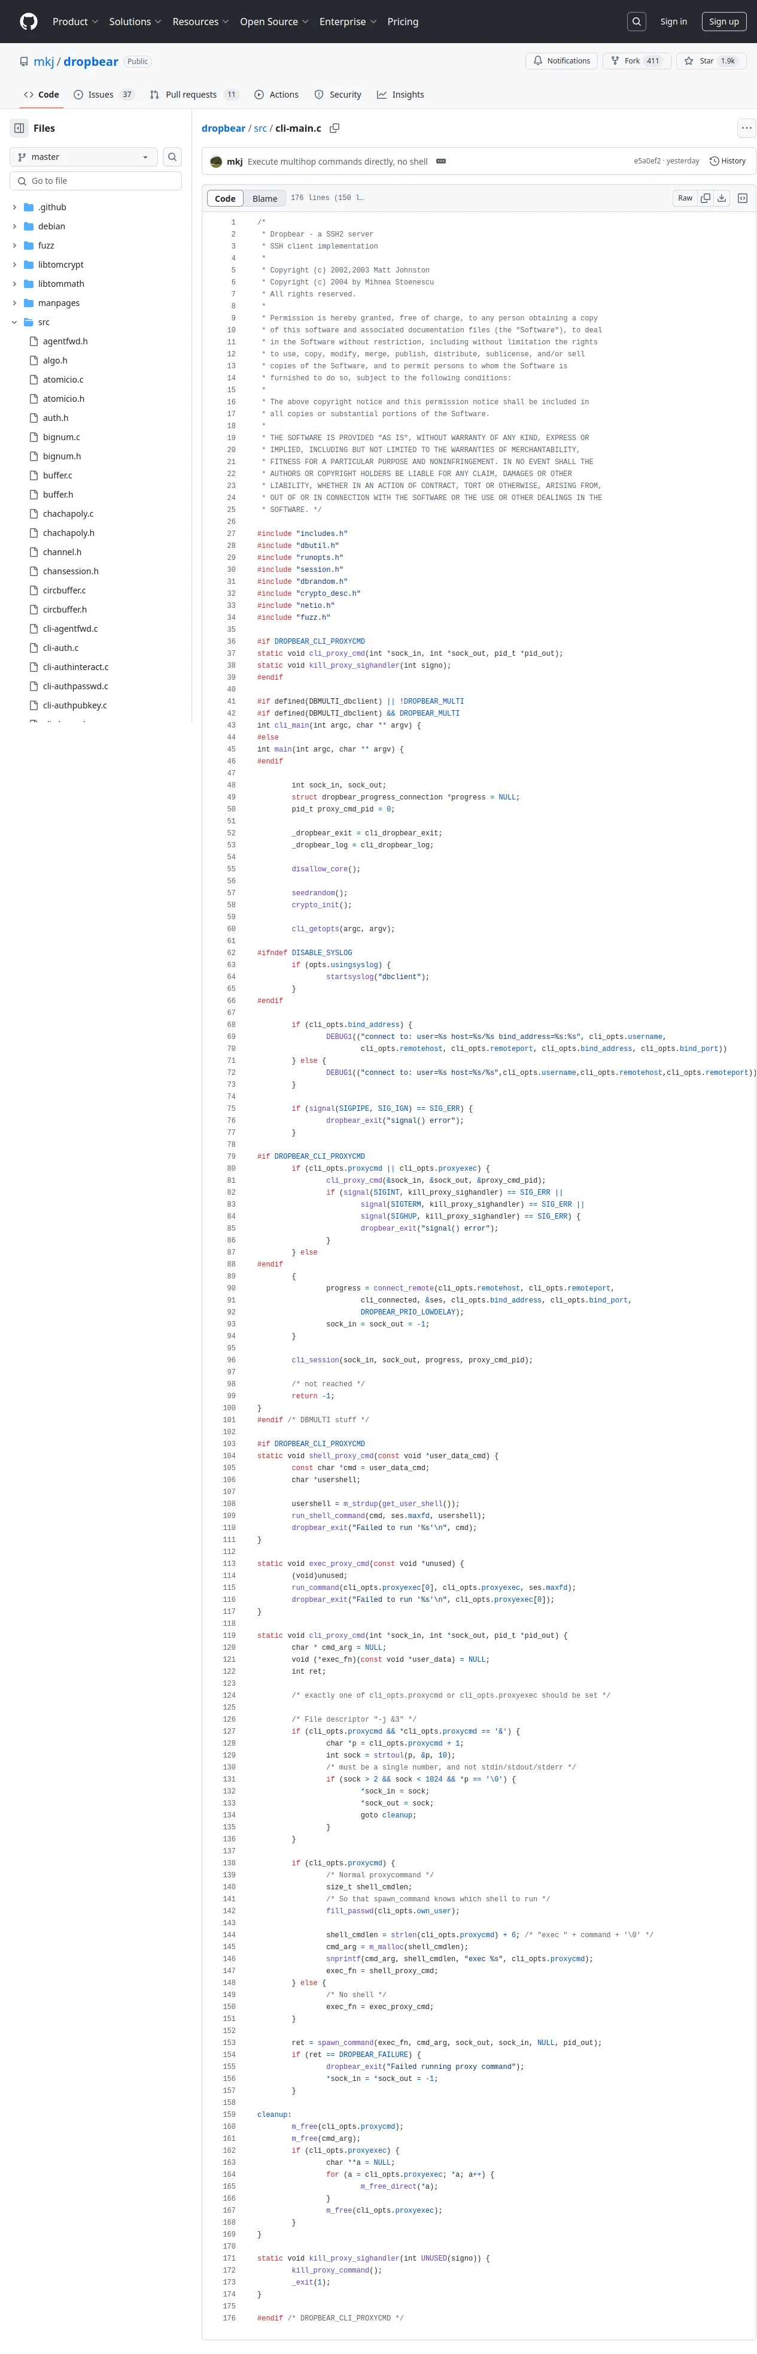Click the file tree search icon

pos(172,157)
